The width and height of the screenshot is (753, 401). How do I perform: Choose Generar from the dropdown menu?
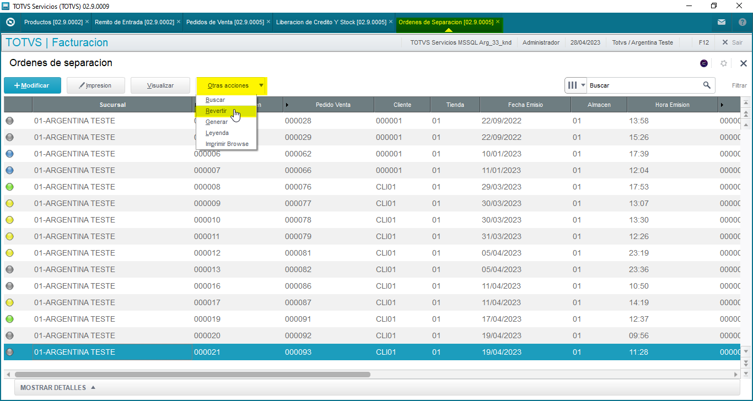click(x=226, y=122)
